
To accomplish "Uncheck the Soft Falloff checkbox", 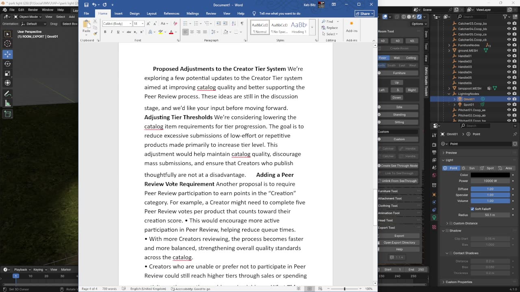I will pos(472,209).
